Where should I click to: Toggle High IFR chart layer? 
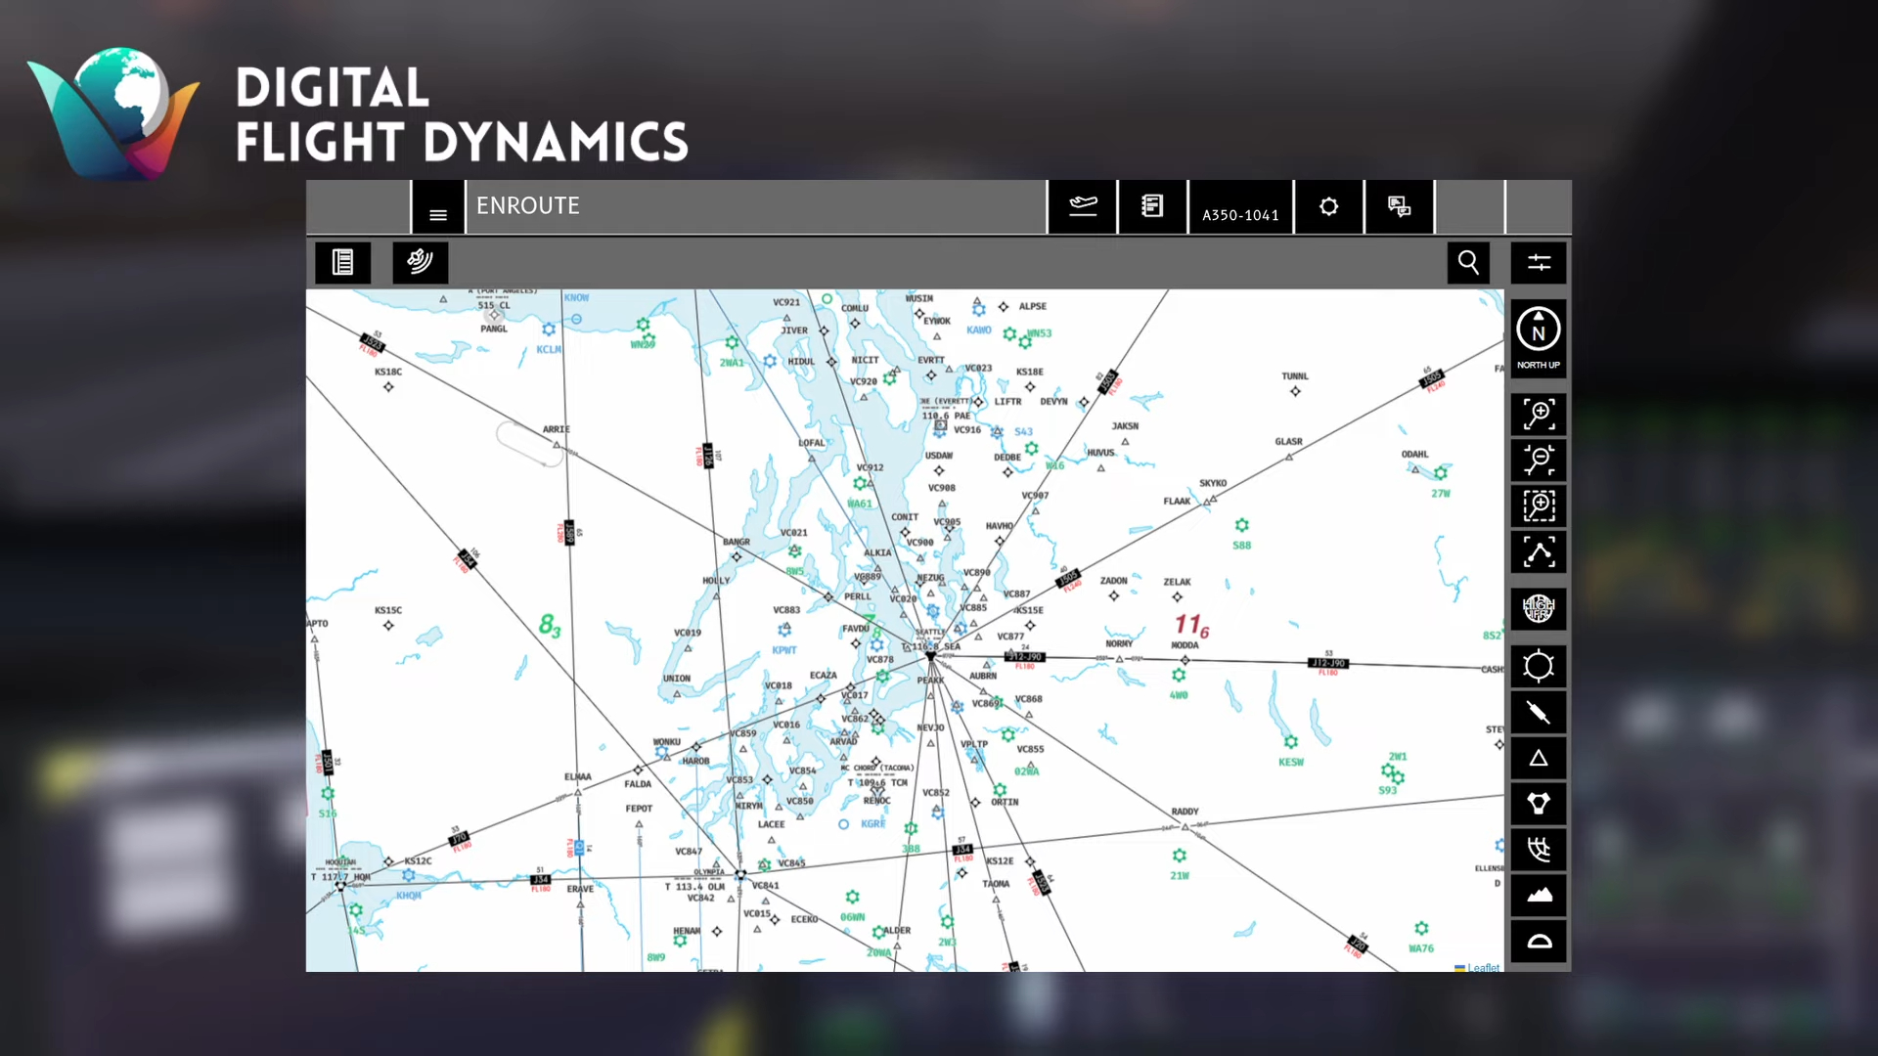click(1539, 609)
